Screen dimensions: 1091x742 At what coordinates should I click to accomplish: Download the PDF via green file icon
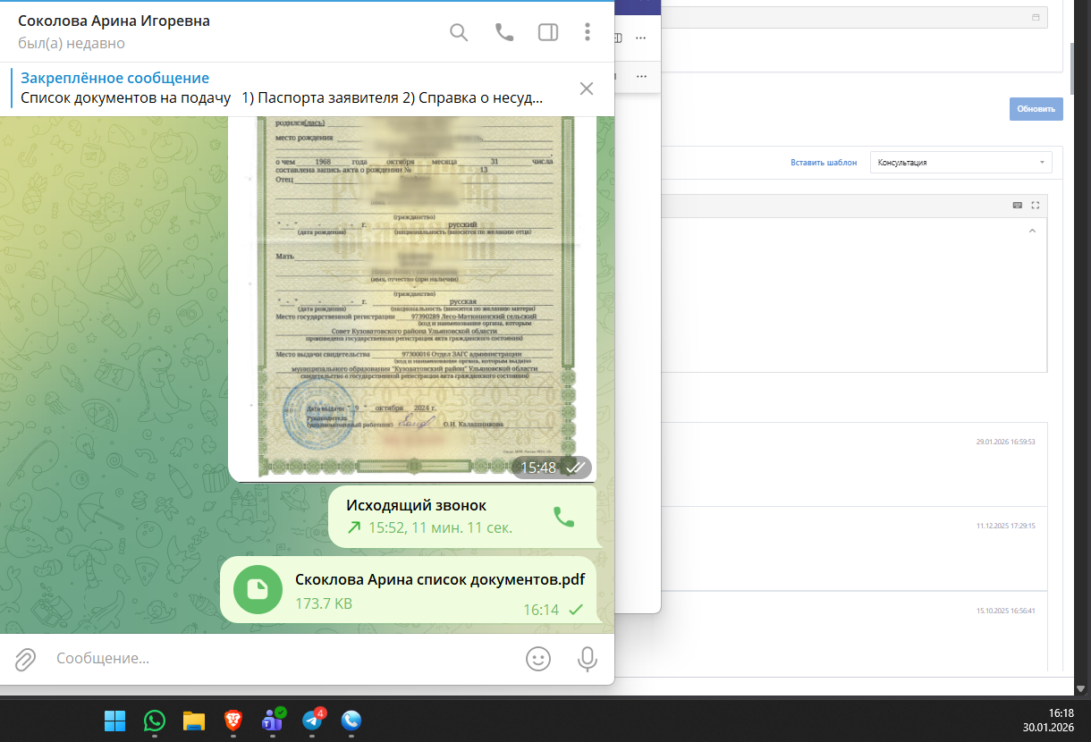coord(258,589)
